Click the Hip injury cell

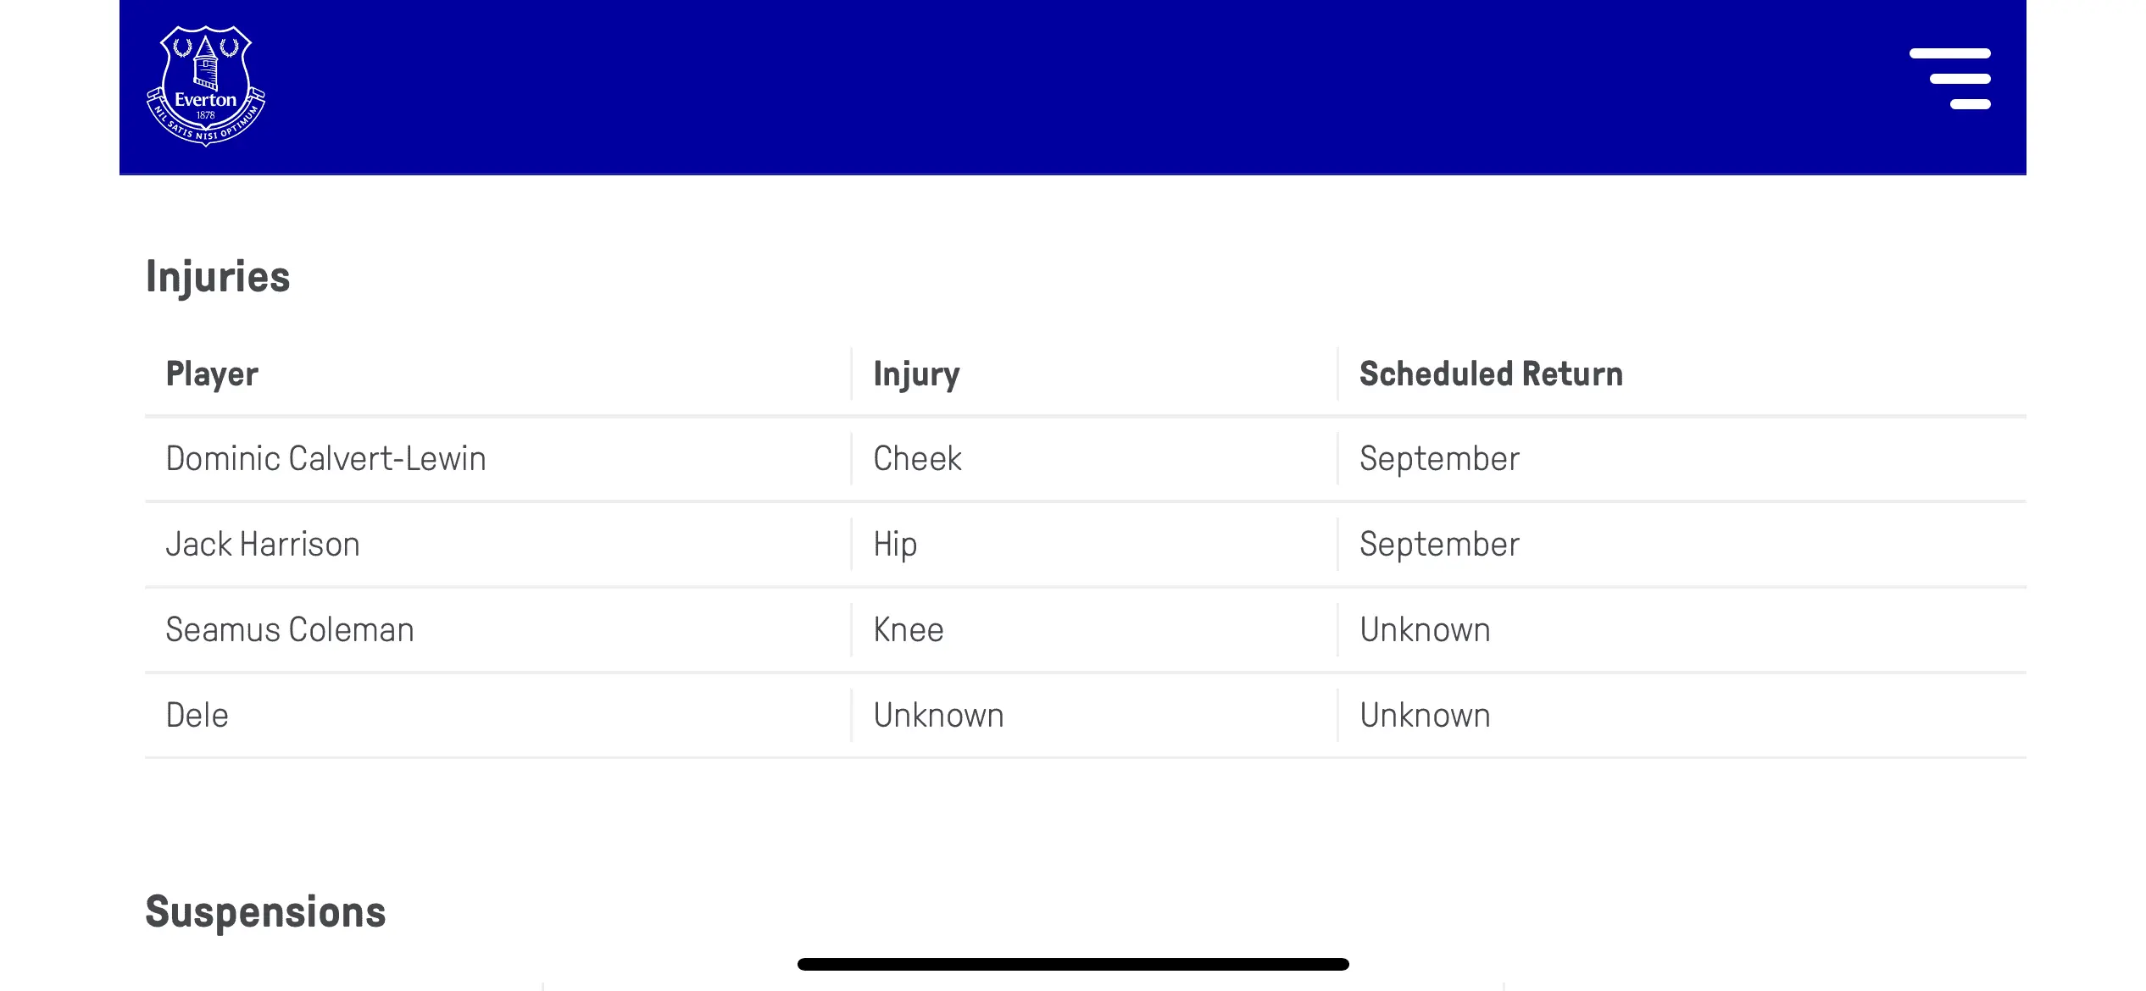895,545
